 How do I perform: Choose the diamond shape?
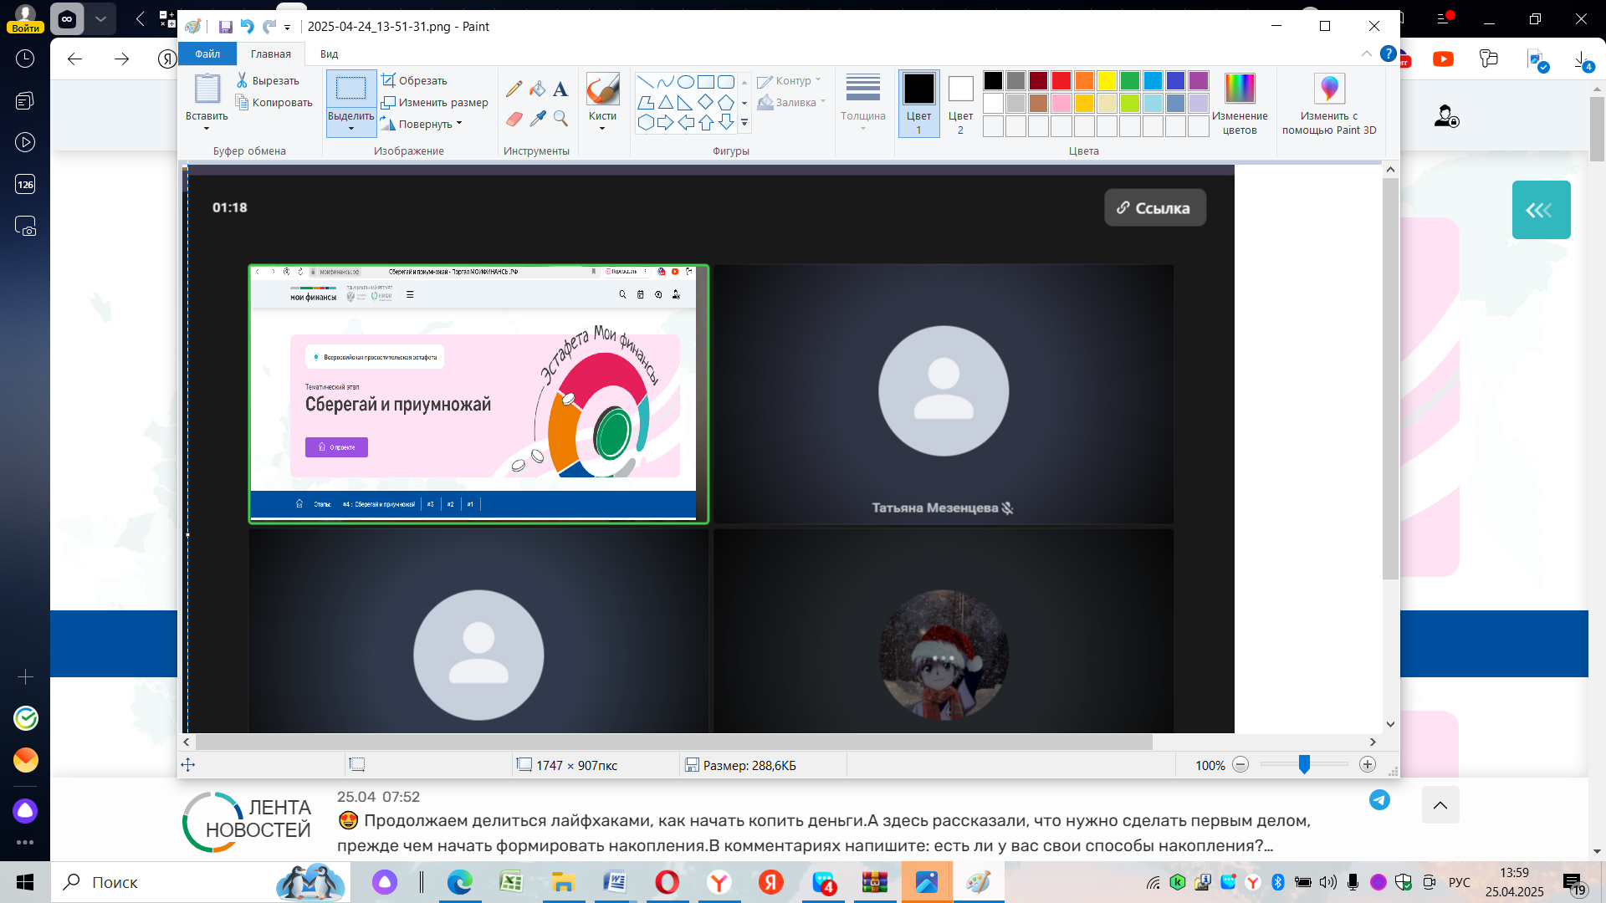[x=706, y=102]
